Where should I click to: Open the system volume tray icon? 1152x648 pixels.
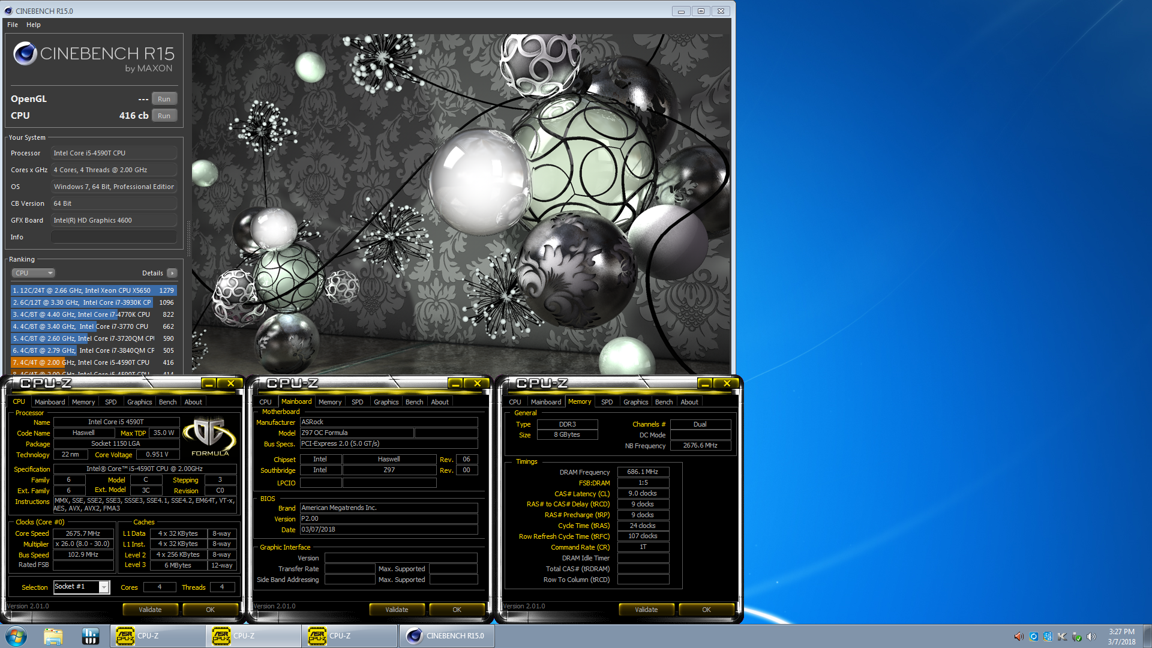(x=1091, y=637)
